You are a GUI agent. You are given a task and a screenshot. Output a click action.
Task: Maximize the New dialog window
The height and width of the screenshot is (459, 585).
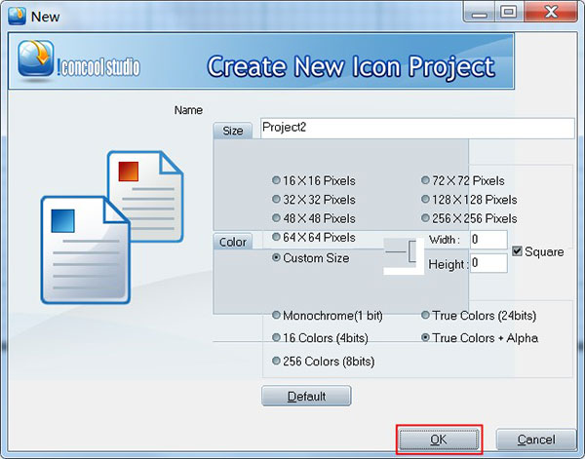[x=509, y=13]
